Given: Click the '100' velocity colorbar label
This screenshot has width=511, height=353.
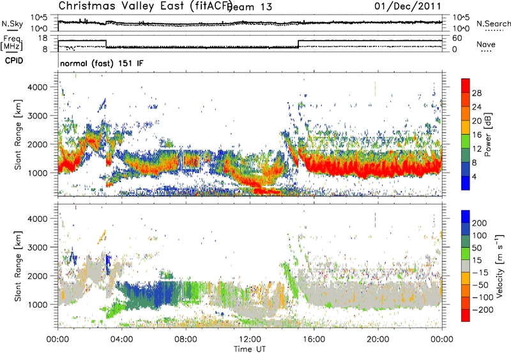Looking at the screenshot, I should pyautogui.click(x=480, y=236).
